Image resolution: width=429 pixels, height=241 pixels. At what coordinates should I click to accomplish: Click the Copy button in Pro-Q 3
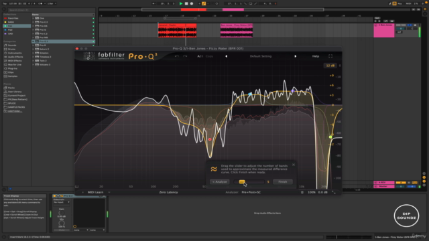tap(209, 56)
